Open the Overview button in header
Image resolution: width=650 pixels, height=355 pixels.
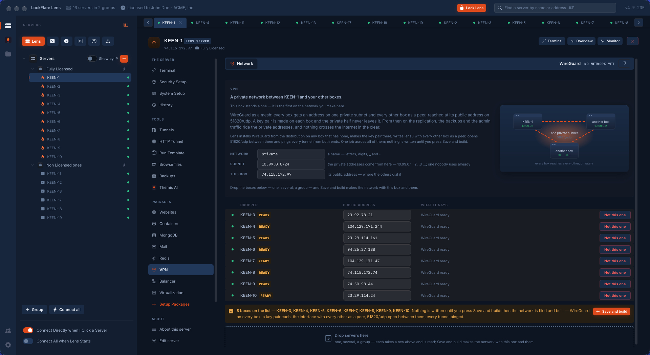pyautogui.click(x=581, y=41)
